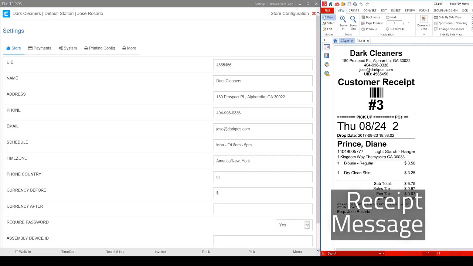Activate the Edit mode

(x=327, y=29)
